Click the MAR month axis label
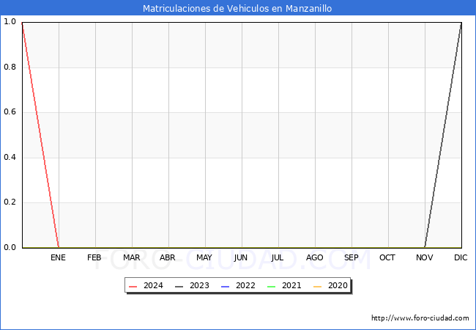The height and width of the screenshot is (330, 476). 131,257
